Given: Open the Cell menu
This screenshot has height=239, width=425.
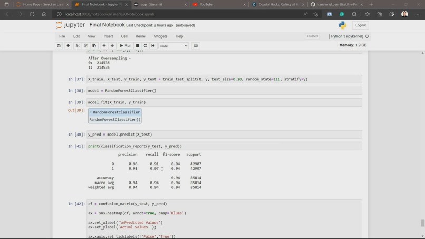Looking at the screenshot, I should [124, 36].
